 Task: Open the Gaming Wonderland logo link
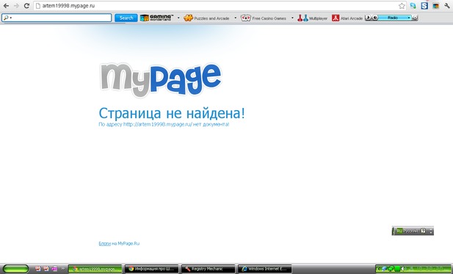(x=157, y=18)
